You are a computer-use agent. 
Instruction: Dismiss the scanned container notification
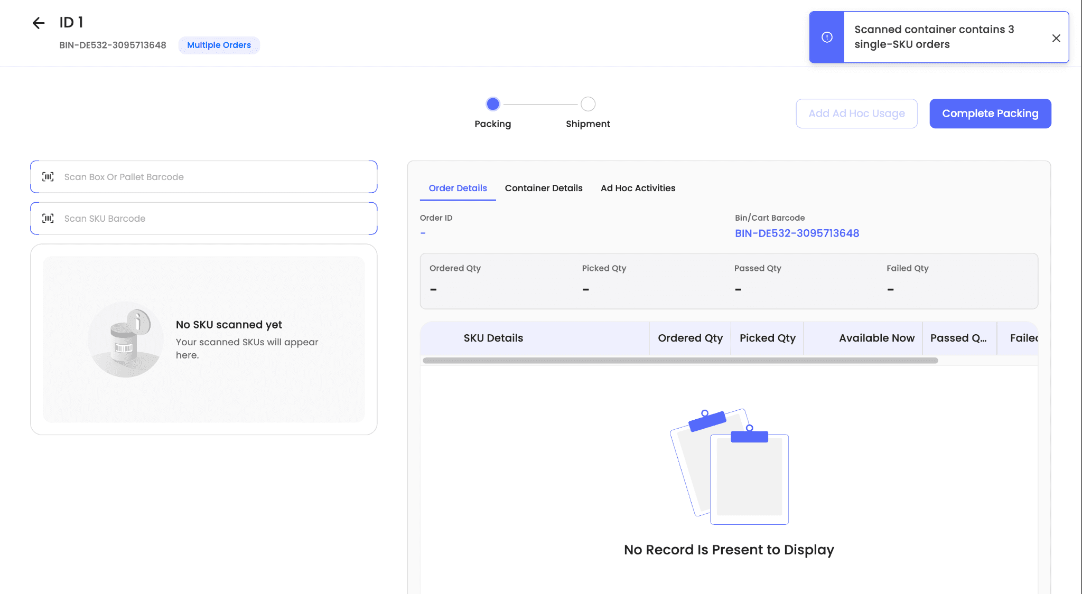pos(1056,38)
